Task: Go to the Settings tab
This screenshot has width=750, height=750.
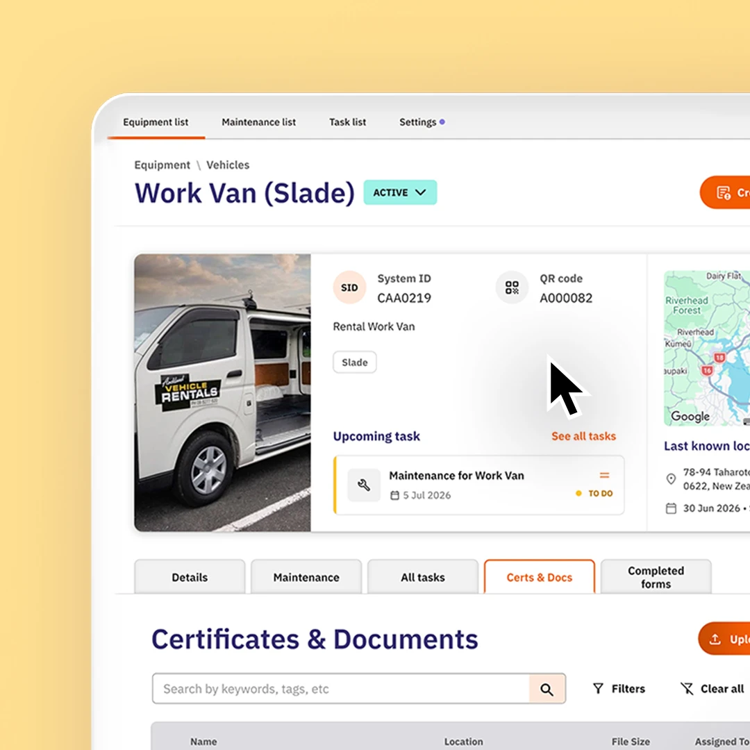Action: tap(417, 122)
